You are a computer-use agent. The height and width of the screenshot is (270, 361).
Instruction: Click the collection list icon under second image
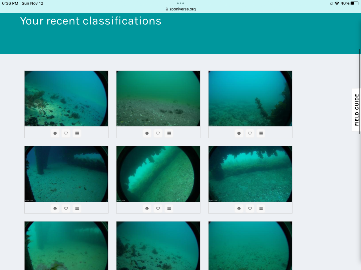[169, 133]
